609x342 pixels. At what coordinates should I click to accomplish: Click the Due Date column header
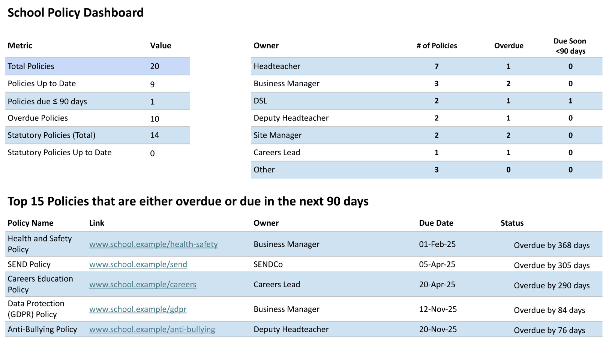(436, 223)
